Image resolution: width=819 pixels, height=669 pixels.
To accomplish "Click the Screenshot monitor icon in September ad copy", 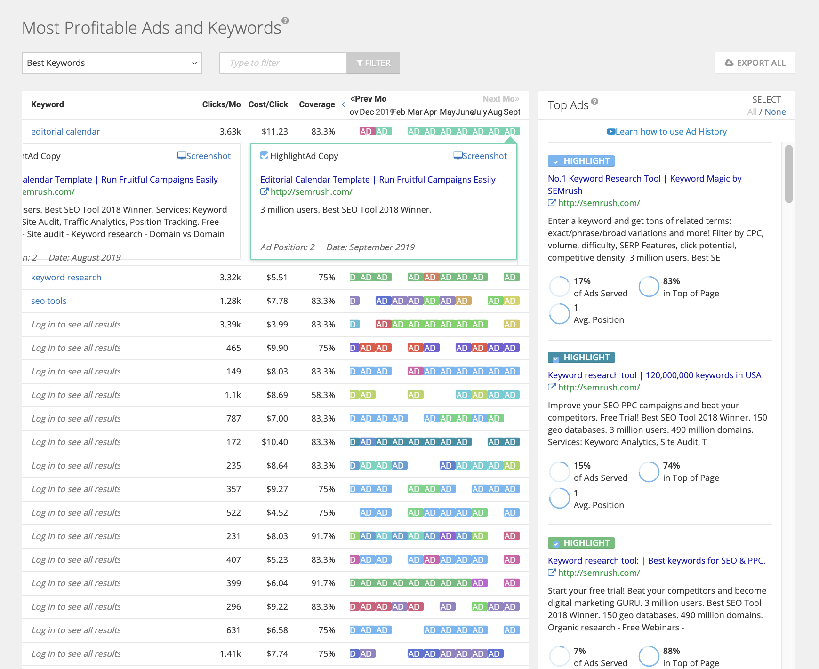I will click(x=458, y=156).
